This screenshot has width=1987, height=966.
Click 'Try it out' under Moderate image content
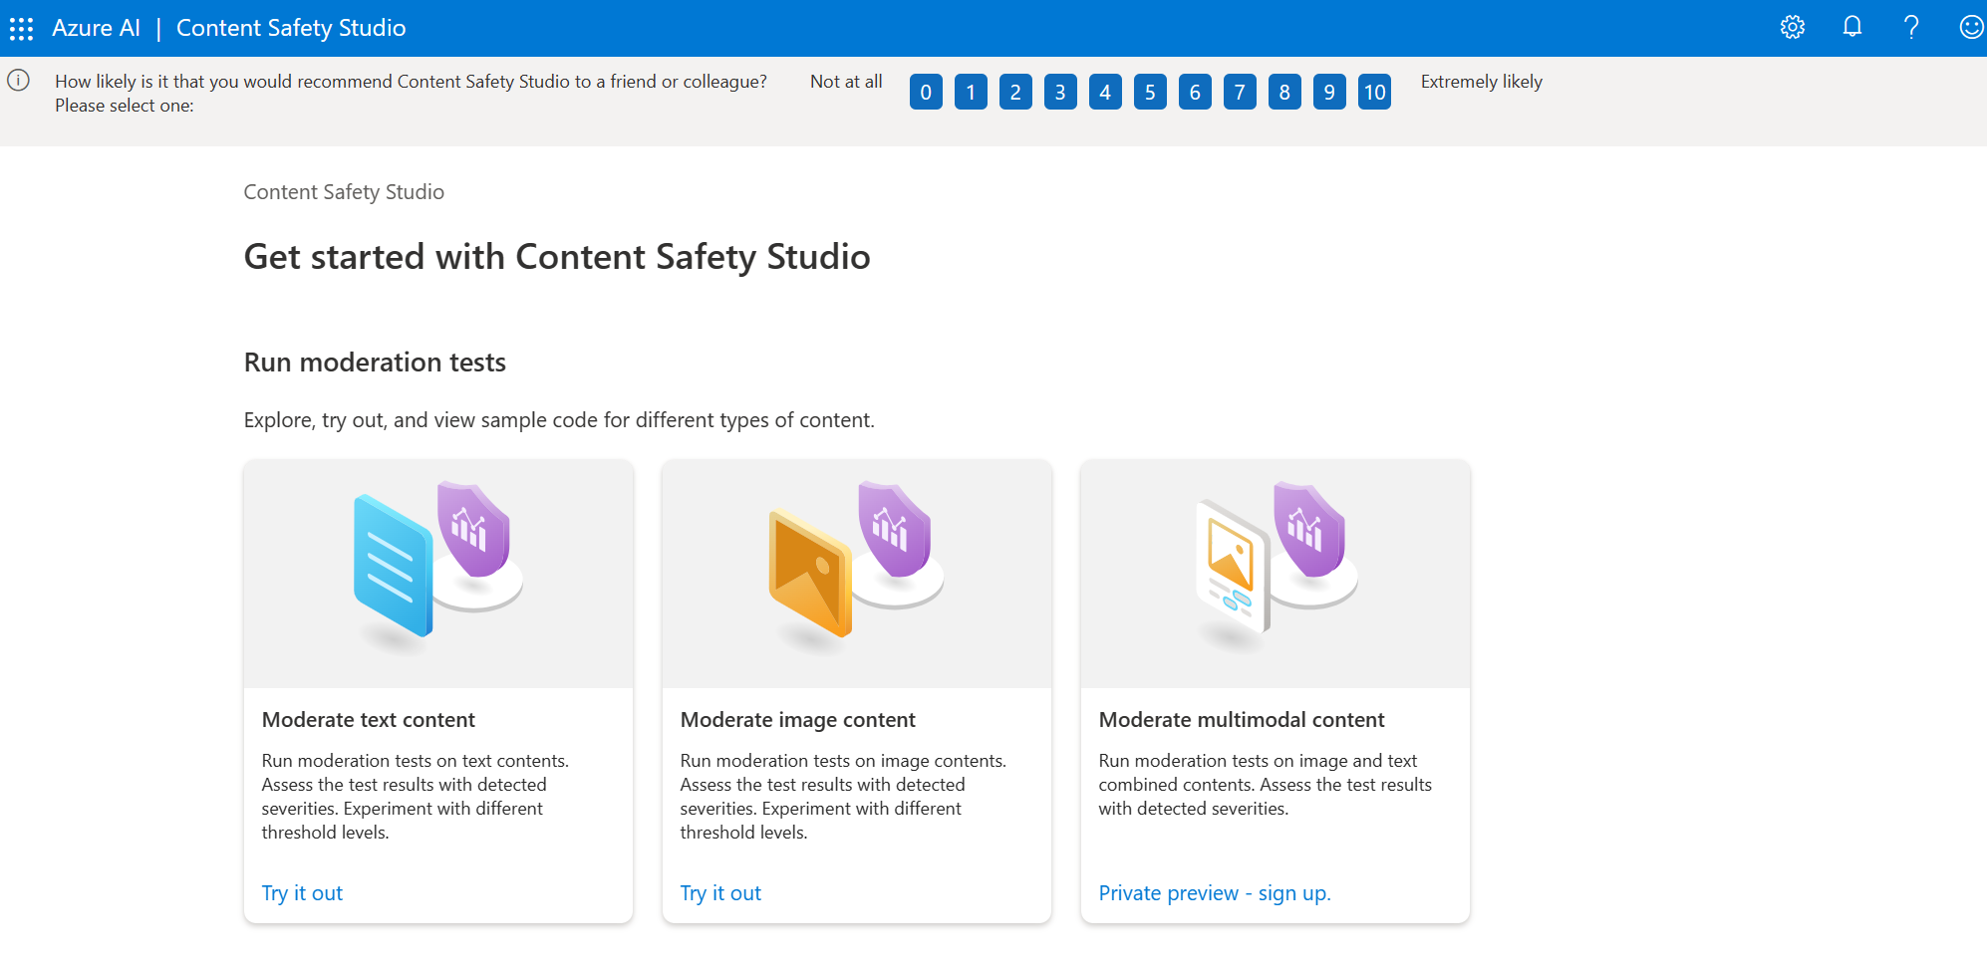point(720,892)
